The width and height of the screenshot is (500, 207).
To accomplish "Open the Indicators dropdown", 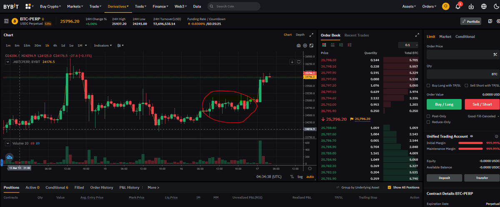I will [103, 45].
